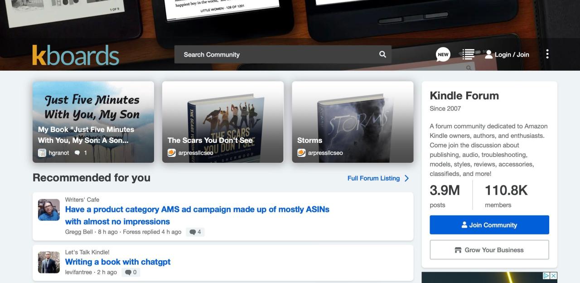
Task: Open the Full Forum Listing link
Action: (x=373, y=178)
